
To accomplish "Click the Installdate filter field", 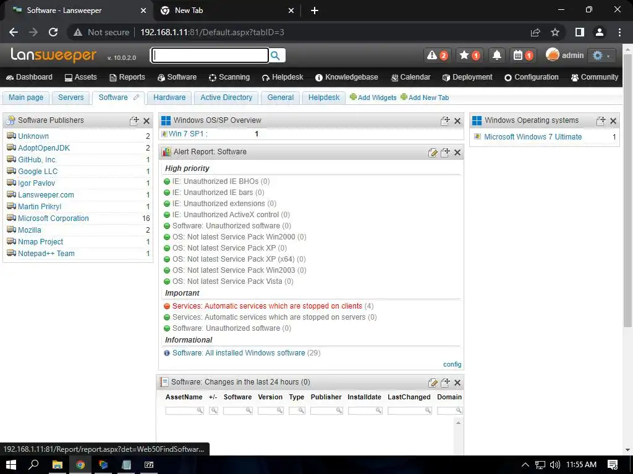I will 365,410.
